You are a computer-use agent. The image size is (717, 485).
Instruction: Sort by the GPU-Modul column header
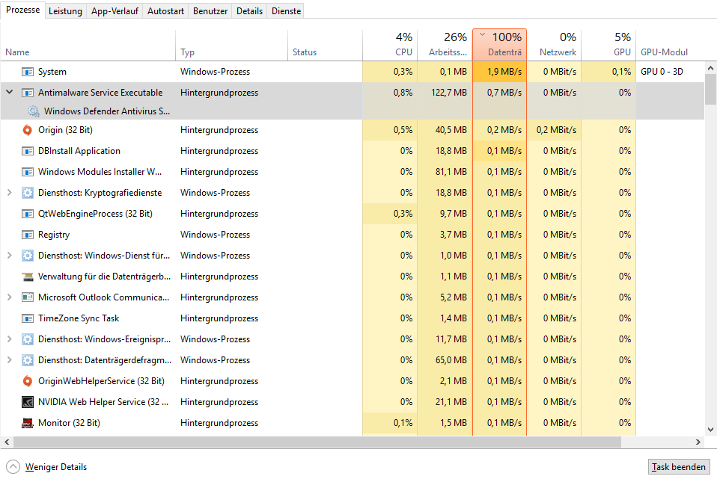click(x=670, y=45)
